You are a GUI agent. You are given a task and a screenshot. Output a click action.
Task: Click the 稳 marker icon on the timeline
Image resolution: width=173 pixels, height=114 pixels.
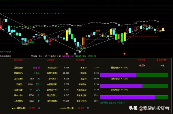point(67,54)
